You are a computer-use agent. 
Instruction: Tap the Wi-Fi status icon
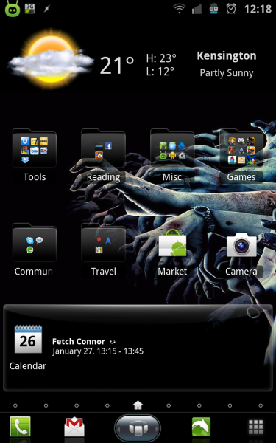coord(179,9)
